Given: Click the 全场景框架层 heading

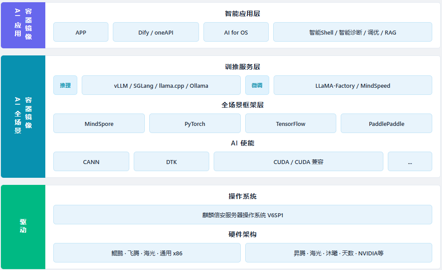Looking at the screenshot, I should click(x=243, y=105).
